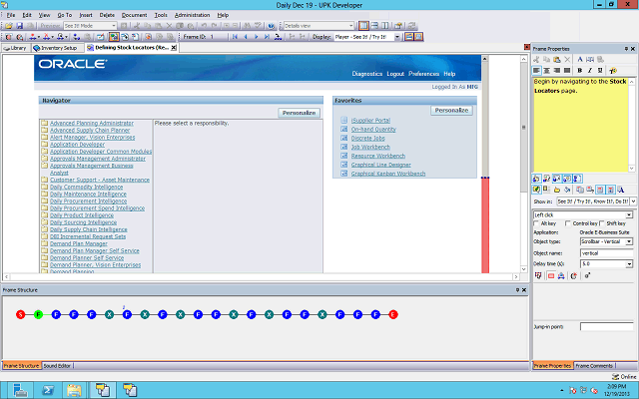Click the Navigator Personalize button
639x399 pixels.
pyautogui.click(x=299, y=113)
